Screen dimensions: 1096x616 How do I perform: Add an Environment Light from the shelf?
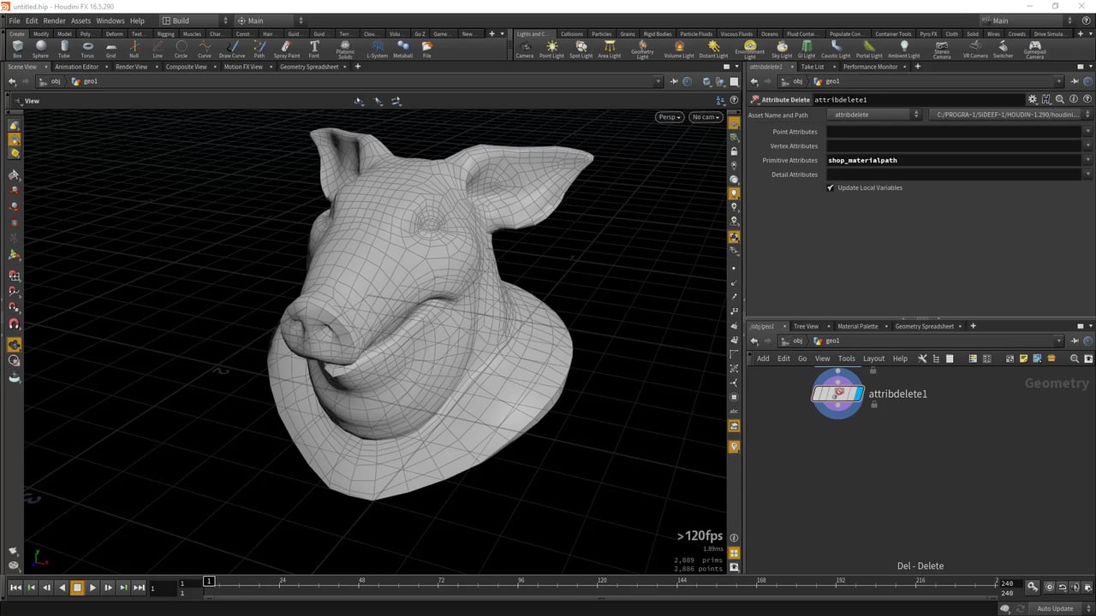750,50
